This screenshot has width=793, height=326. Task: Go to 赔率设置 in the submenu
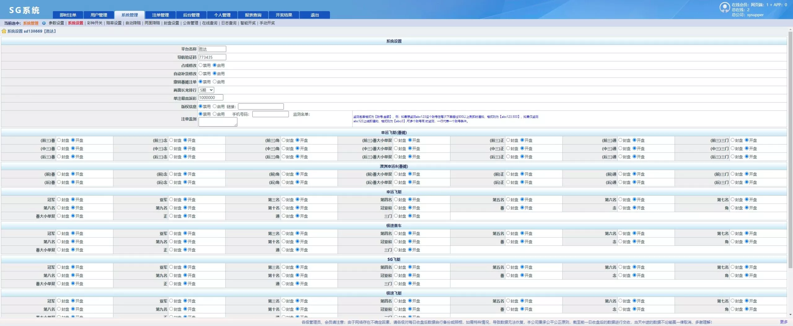click(x=114, y=23)
